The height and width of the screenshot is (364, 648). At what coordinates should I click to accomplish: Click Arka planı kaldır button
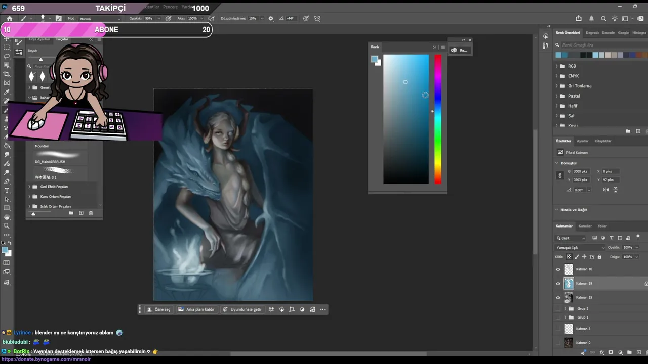pos(196,309)
